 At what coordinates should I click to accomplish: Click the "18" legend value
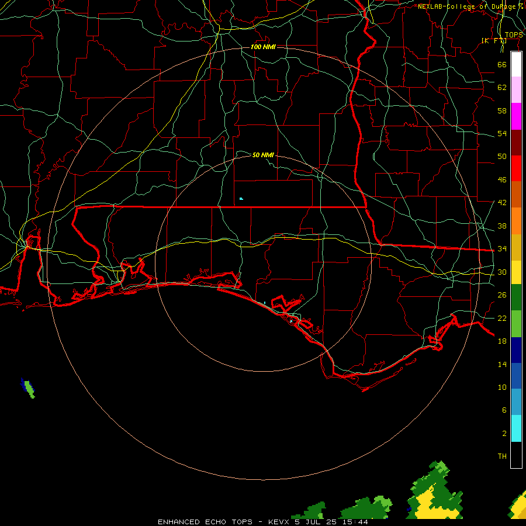tap(502, 341)
